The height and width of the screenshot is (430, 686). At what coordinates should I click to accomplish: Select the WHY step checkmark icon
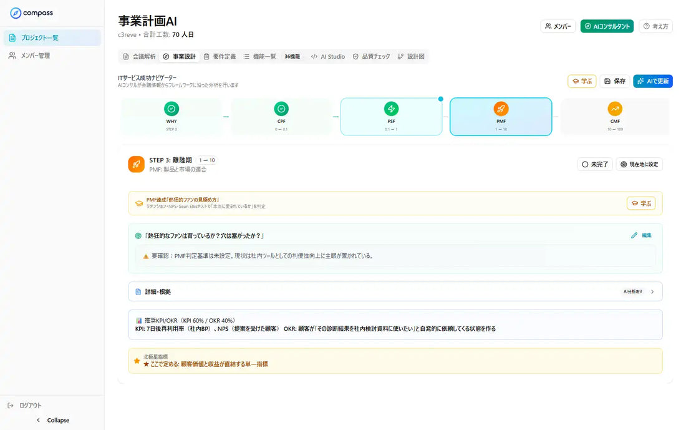[x=171, y=109]
